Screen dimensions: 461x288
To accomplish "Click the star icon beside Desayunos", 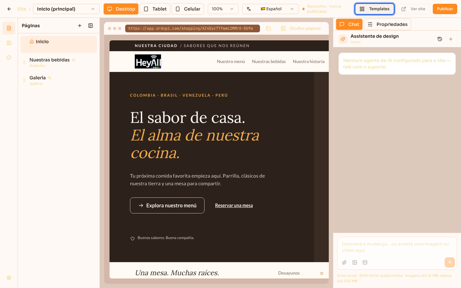I will pyautogui.click(x=322, y=273).
